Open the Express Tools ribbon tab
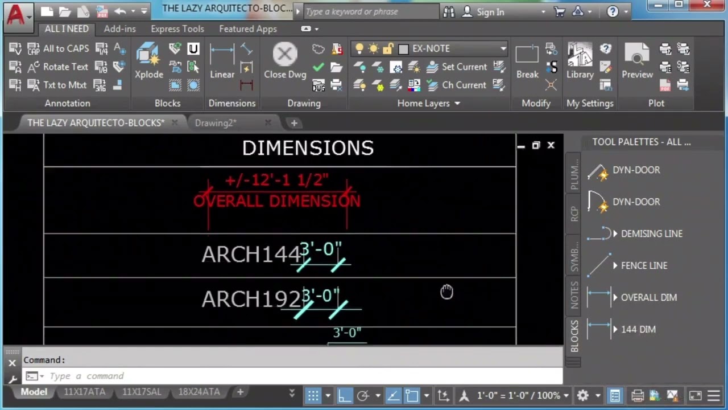 click(177, 28)
